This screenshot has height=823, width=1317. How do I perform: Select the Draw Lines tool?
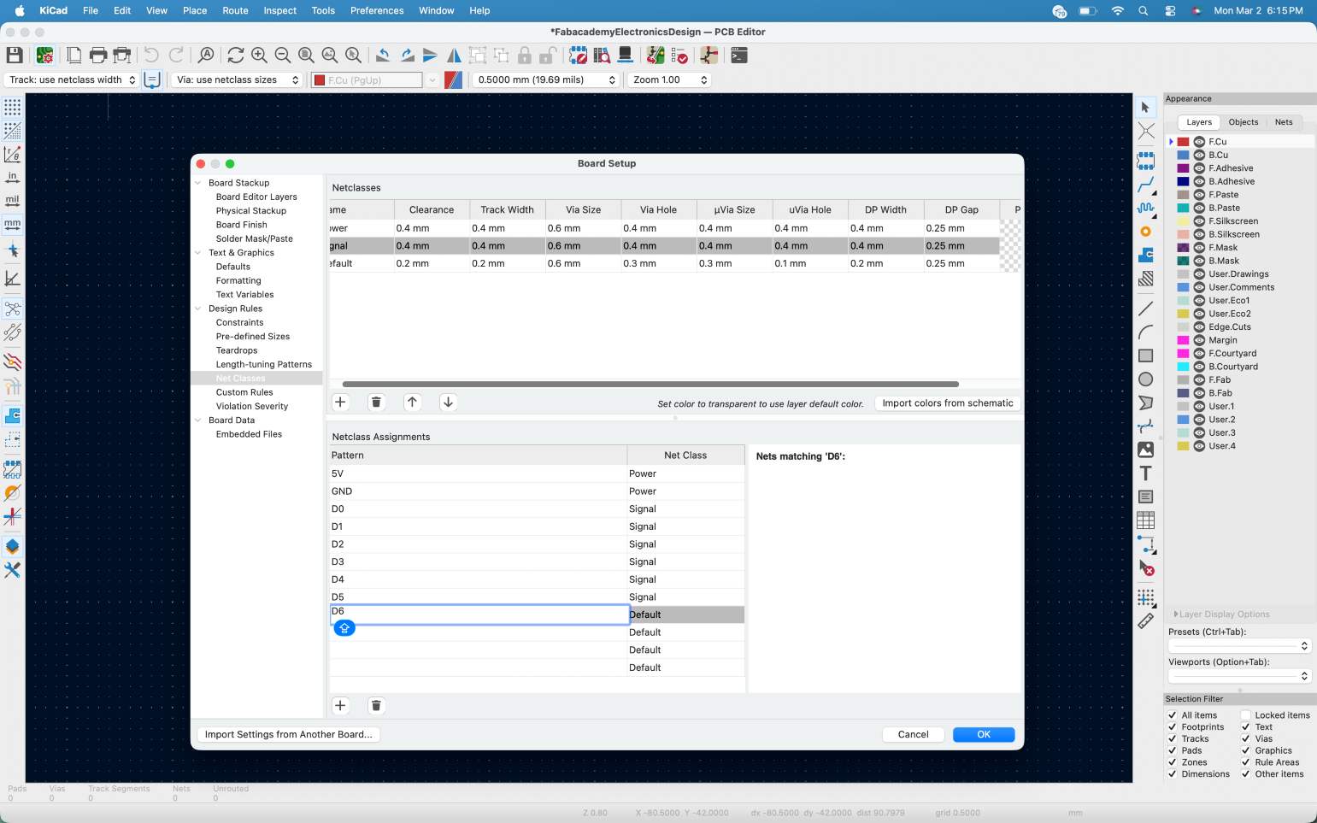(1146, 309)
